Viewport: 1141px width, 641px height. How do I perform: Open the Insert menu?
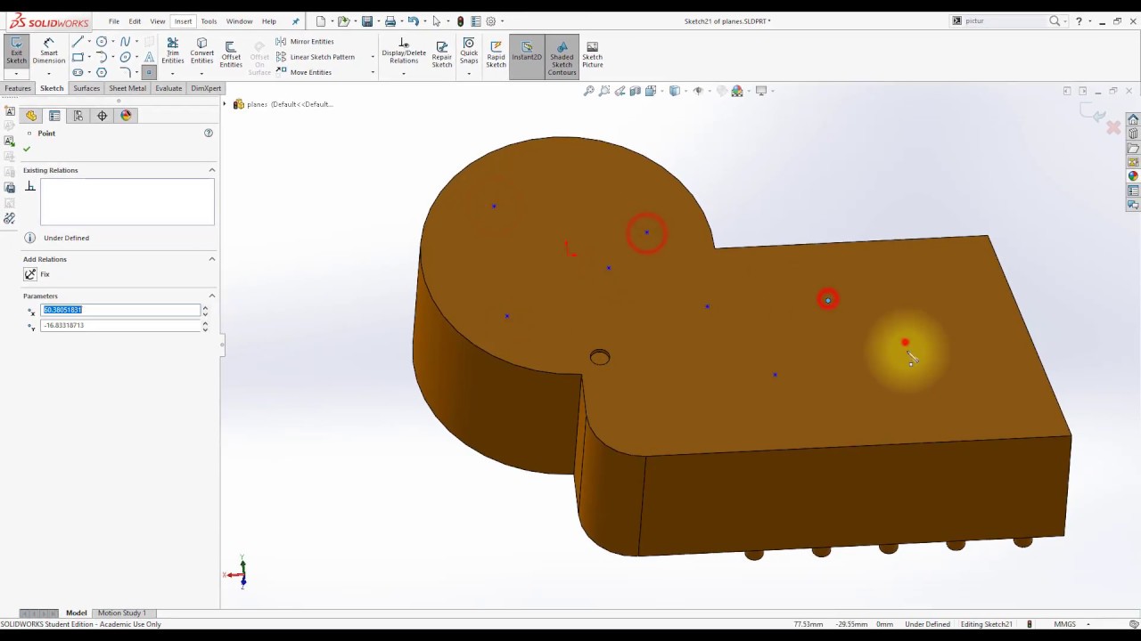183,21
